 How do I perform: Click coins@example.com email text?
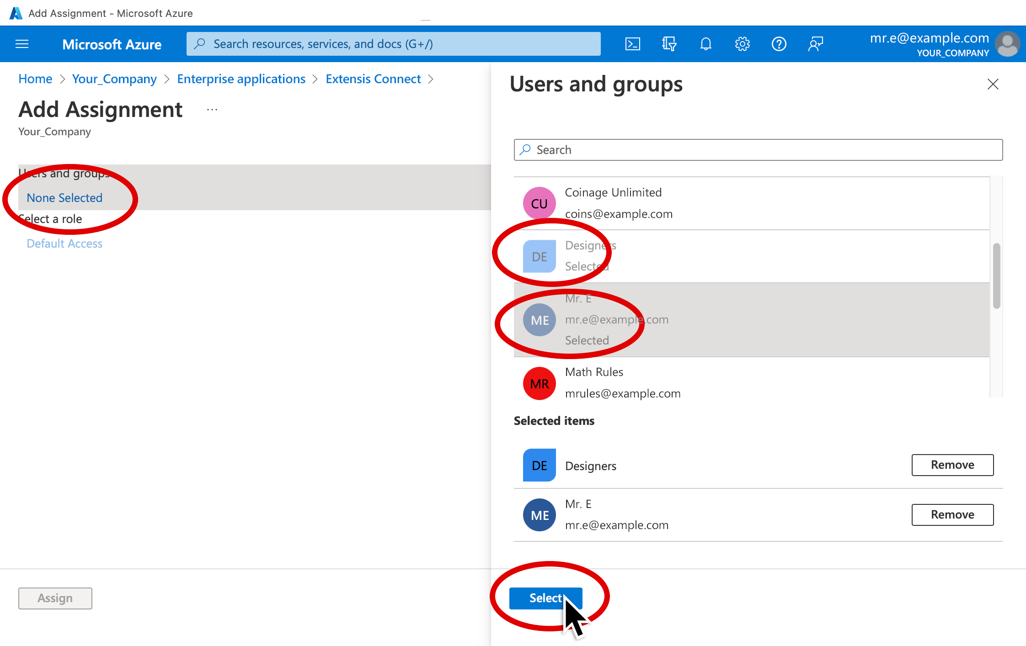click(x=619, y=214)
